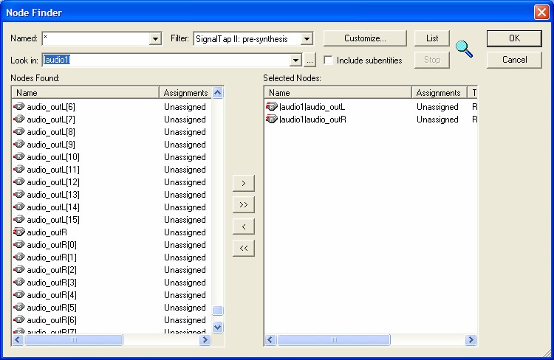The image size is (554, 360).
Task: Click the node icon beside audio_outR group
Action: point(19,232)
